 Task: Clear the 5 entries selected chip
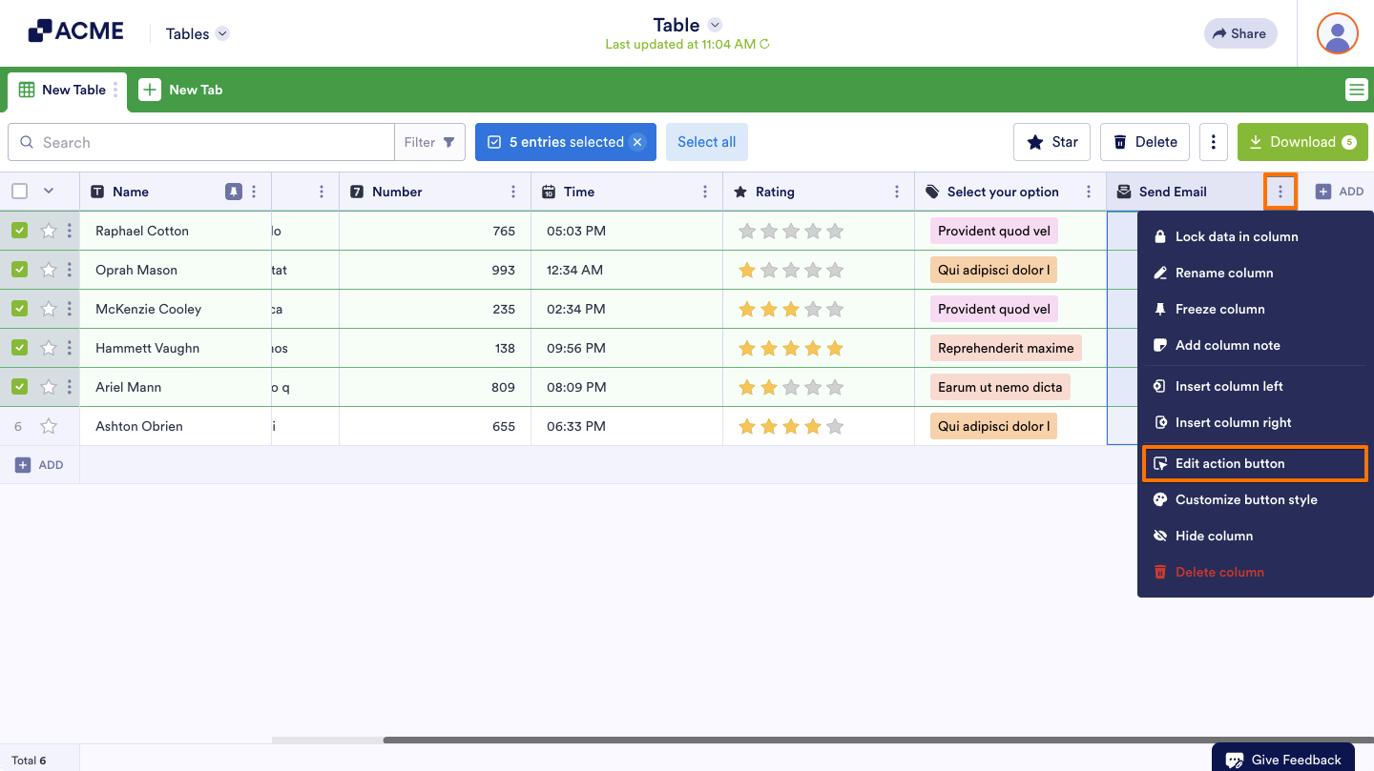[637, 142]
